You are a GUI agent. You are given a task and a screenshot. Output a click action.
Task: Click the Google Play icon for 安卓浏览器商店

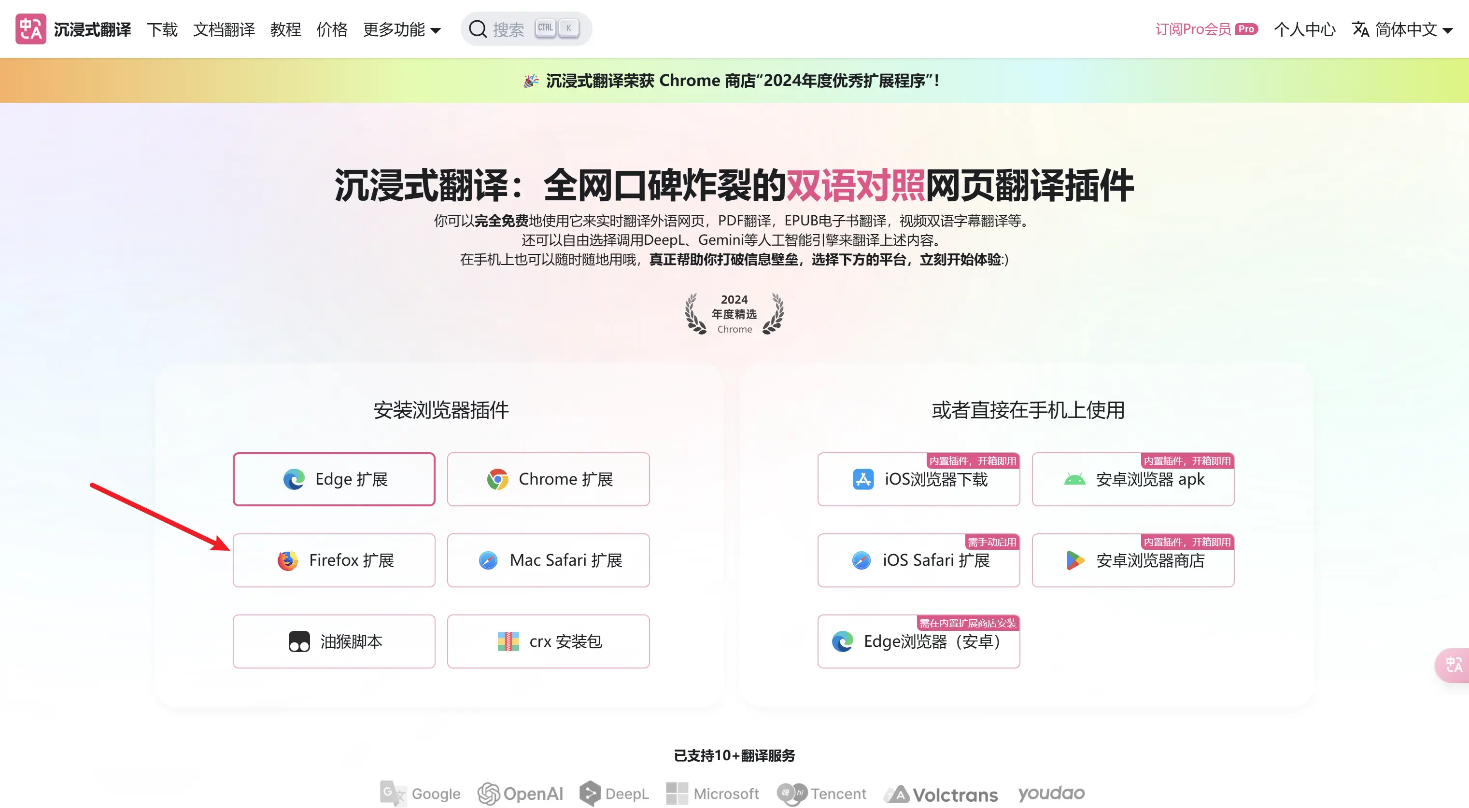(x=1075, y=561)
